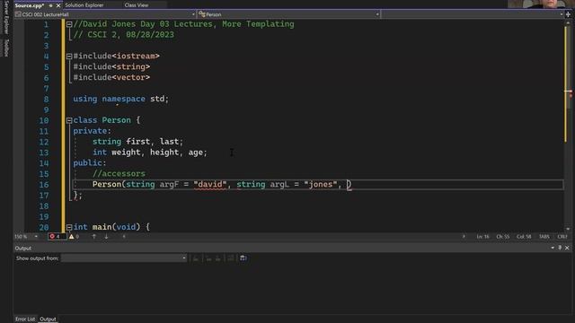The height and width of the screenshot is (323, 575).
Task: Open the Server Explorer side tab
Action: (6, 17)
